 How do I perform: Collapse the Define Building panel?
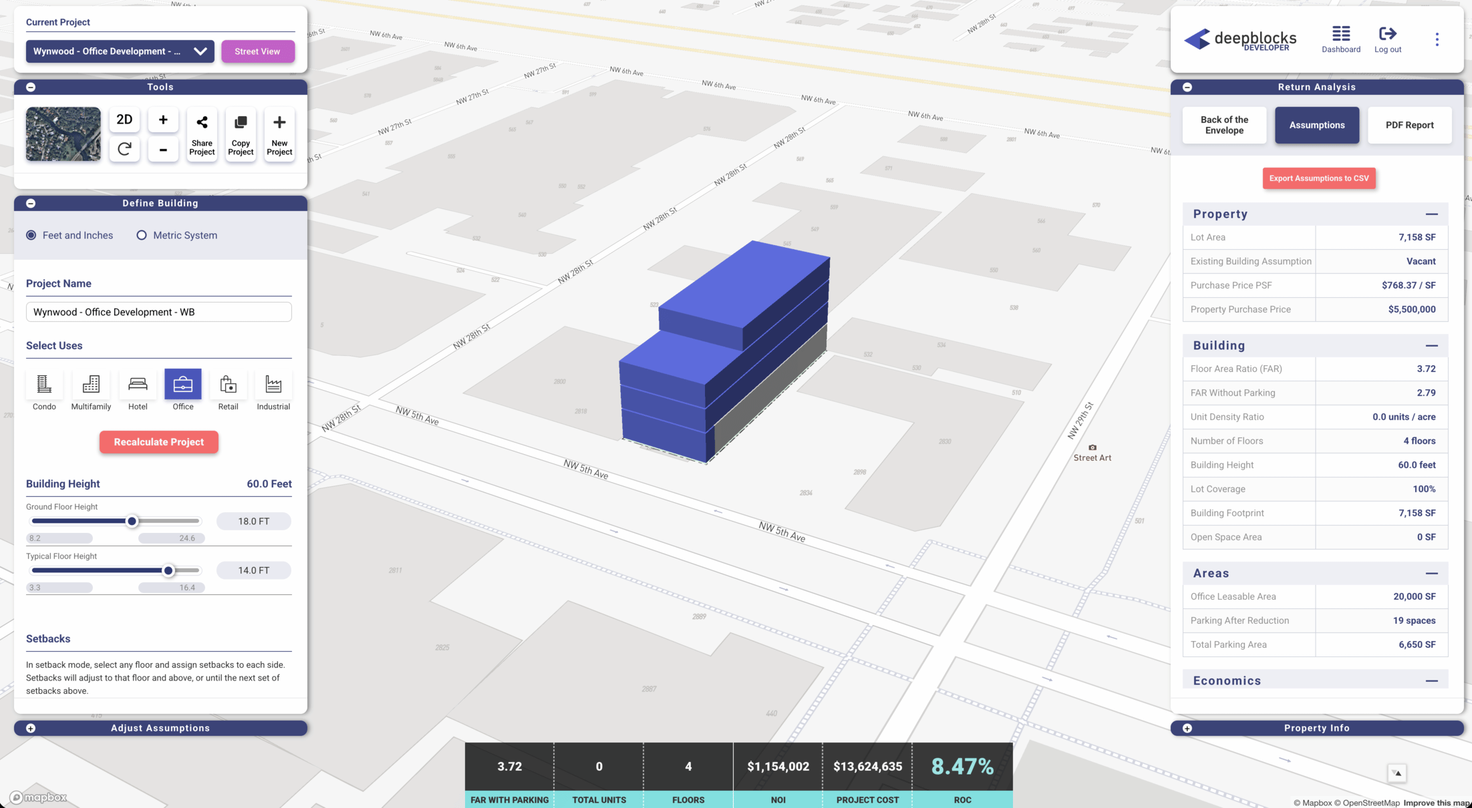(31, 203)
